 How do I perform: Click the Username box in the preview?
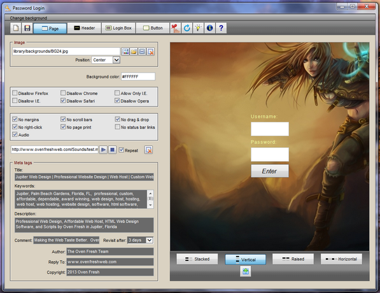270,129
